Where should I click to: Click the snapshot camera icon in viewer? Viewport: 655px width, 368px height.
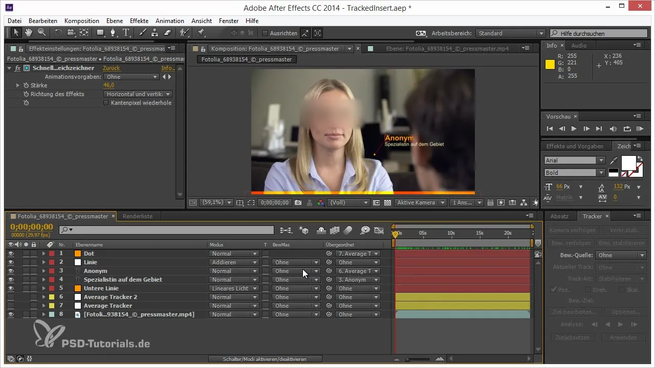coord(298,202)
